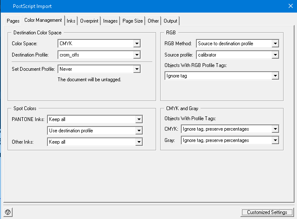The height and width of the screenshot is (219, 297).
Task: Open the Overprint tab
Action: tap(89, 21)
